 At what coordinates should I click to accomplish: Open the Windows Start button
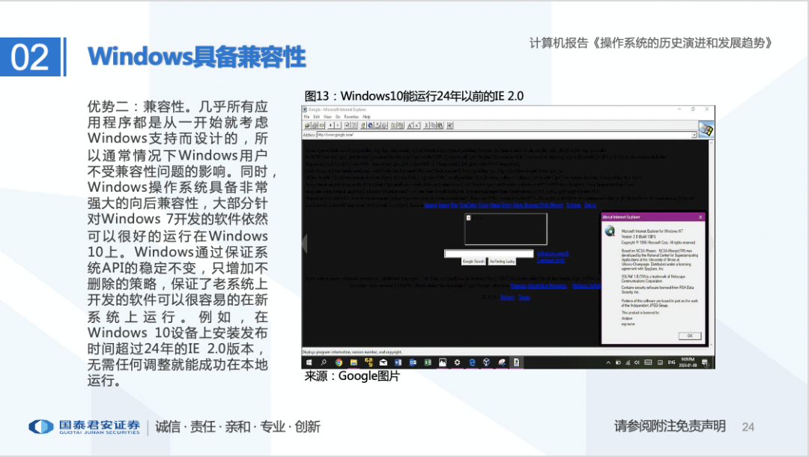pos(309,363)
